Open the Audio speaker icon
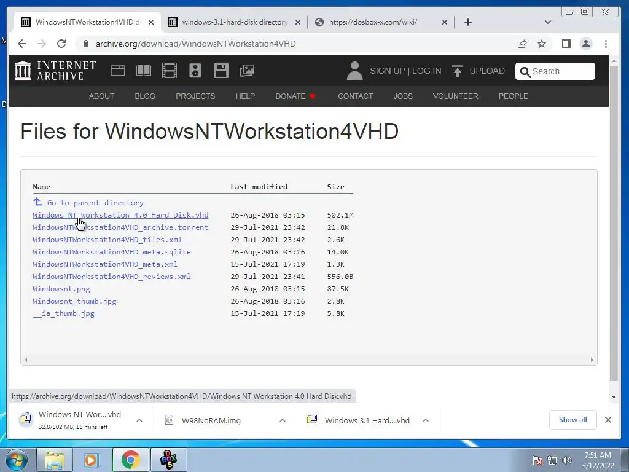 click(x=195, y=71)
